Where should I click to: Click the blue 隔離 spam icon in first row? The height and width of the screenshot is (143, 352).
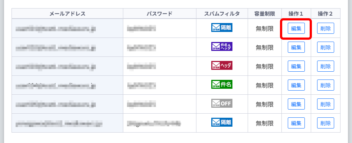222,27
